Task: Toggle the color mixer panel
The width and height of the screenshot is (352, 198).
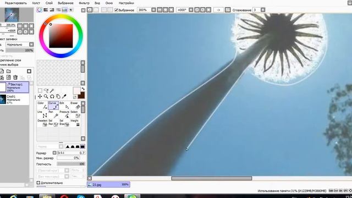Action: coord(58,10)
